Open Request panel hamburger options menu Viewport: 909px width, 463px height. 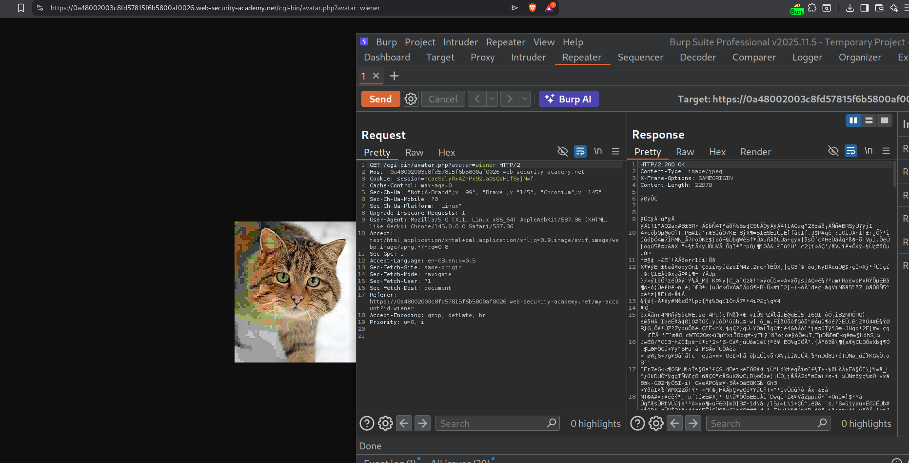coord(615,151)
